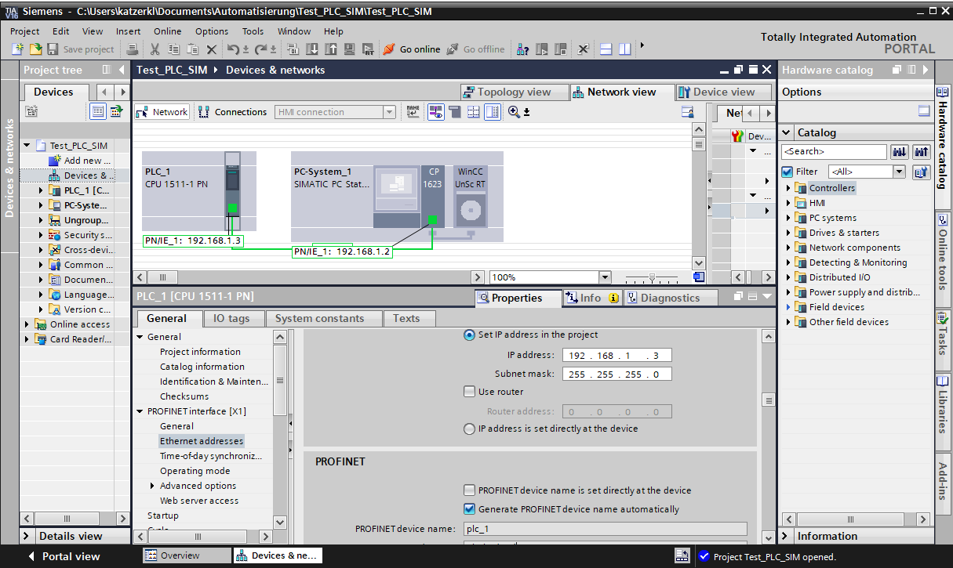The width and height of the screenshot is (953, 568).
Task: Expand Controllers in hardware catalog
Action: [x=788, y=188]
